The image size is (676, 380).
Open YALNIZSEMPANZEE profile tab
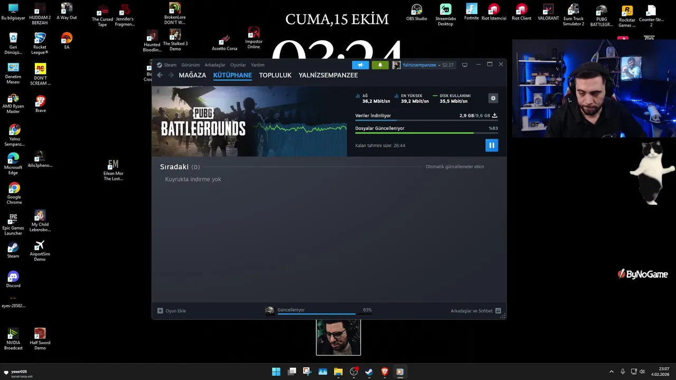(x=328, y=75)
